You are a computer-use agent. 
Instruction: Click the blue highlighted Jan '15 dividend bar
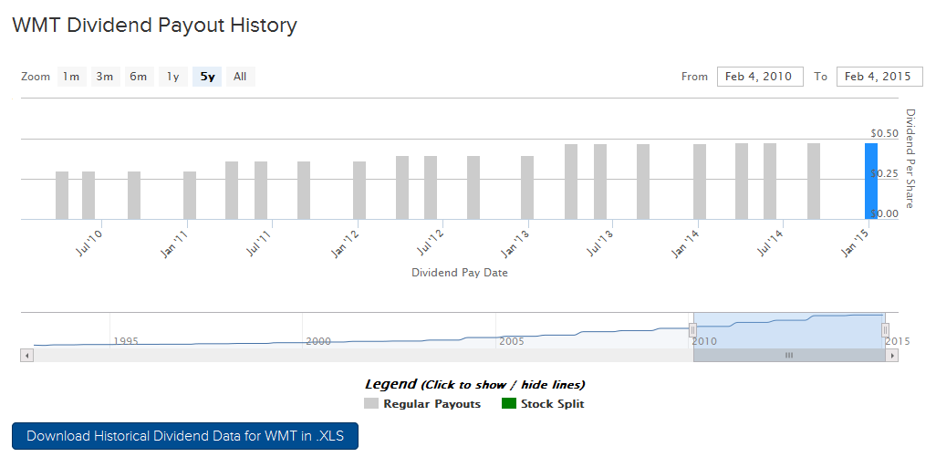pyautogui.click(x=871, y=182)
